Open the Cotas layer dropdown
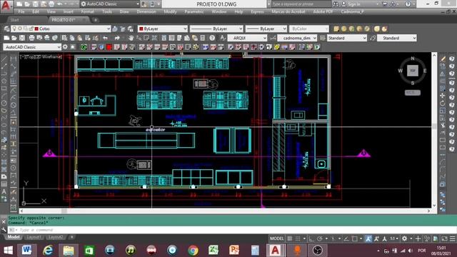Screen dimensions: 457x257 coord(60,29)
